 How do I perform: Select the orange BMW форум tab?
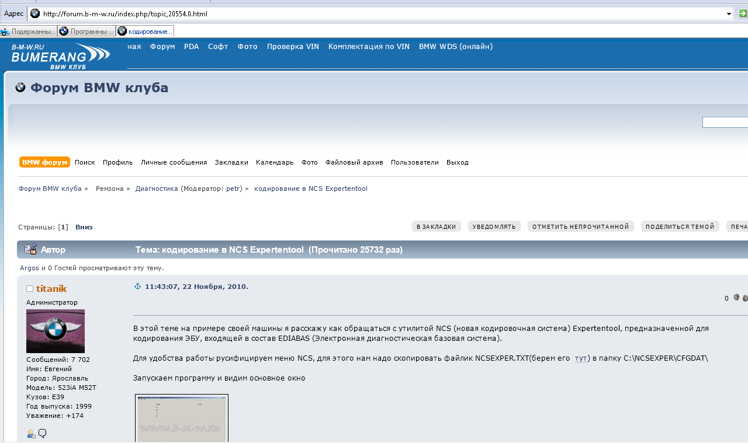click(44, 162)
